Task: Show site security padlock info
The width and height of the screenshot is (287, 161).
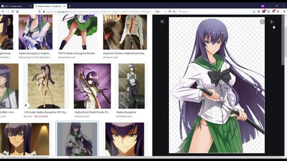Action: 44,12
